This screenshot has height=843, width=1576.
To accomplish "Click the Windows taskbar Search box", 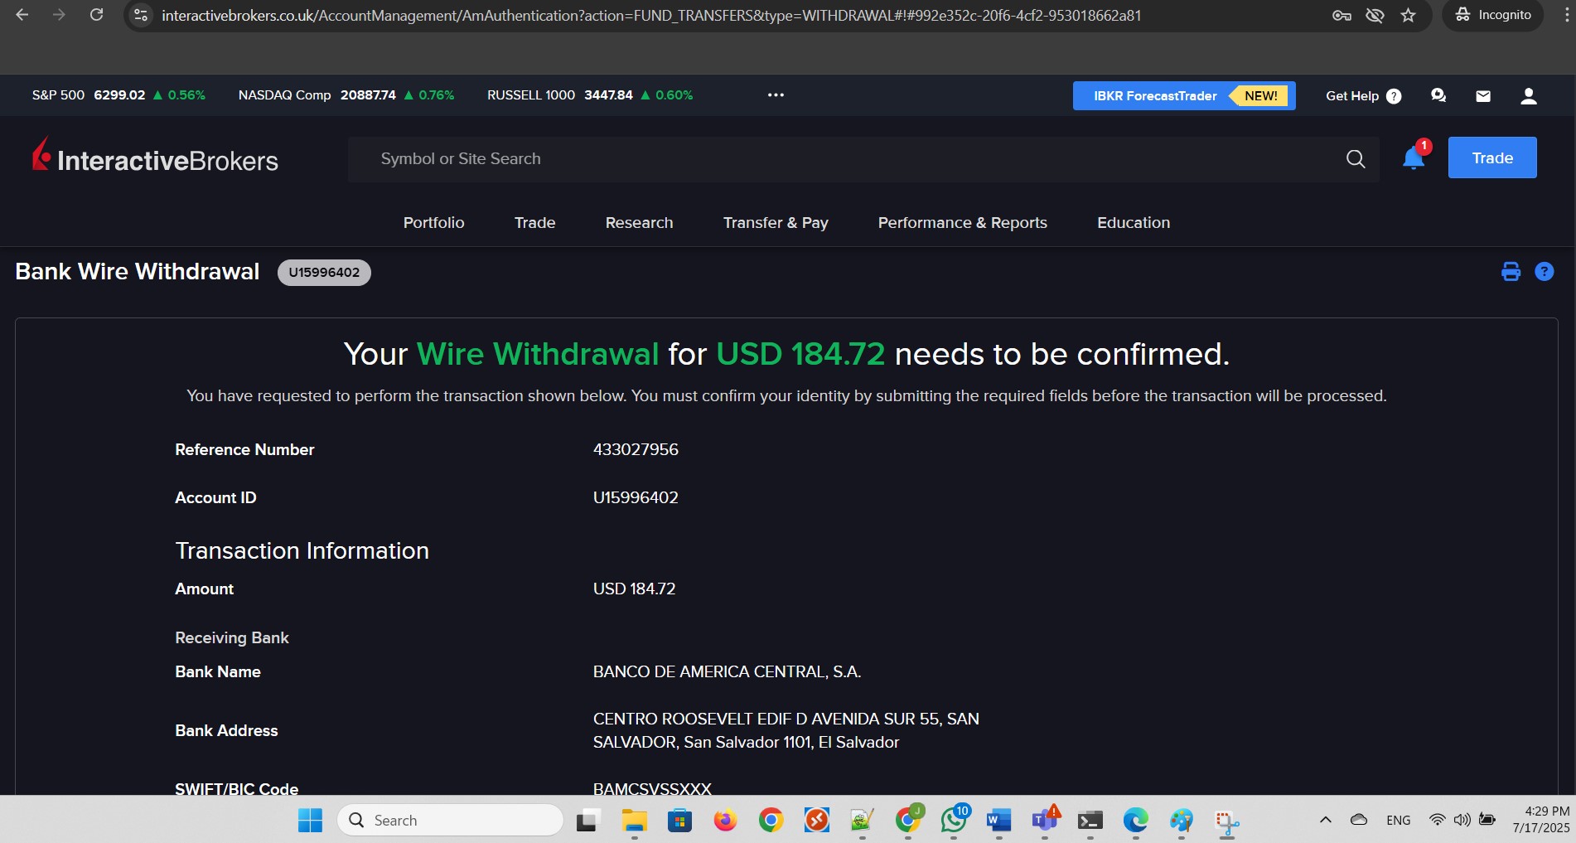I will coord(451,820).
